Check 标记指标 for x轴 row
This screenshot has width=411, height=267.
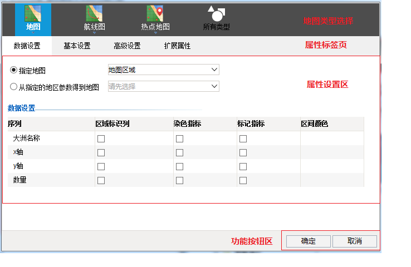[243, 152]
